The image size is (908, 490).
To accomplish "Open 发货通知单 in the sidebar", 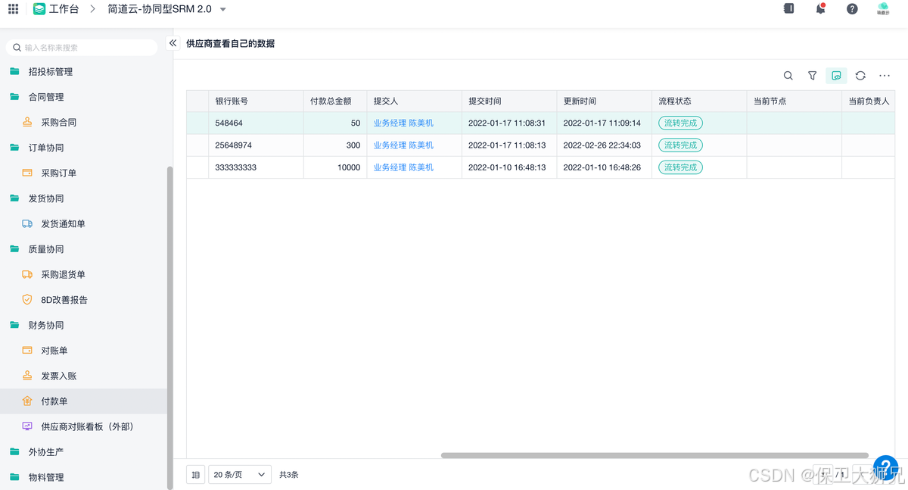I will tap(63, 224).
